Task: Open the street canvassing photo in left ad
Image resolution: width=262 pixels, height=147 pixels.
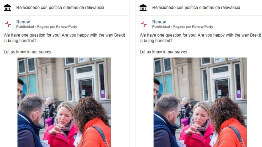Action: [x=64, y=102]
